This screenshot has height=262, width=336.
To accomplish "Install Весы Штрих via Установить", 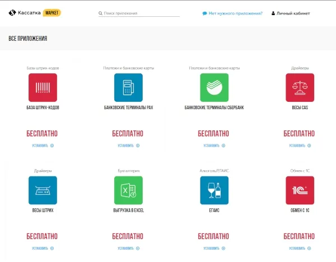I will pos(43,249).
